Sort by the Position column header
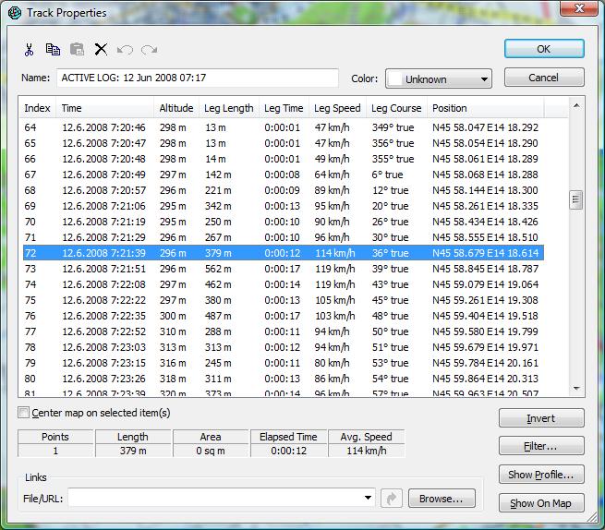 pyautogui.click(x=486, y=108)
